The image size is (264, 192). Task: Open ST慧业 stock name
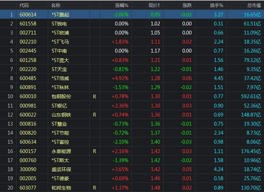coord(59,124)
